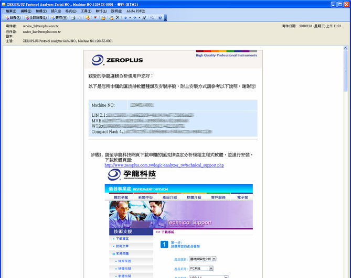The height and width of the screenshot is (278, 351).
Task: Open the zeroplus.com.tw technical_support.php link
Action: (x=164, y=165)
